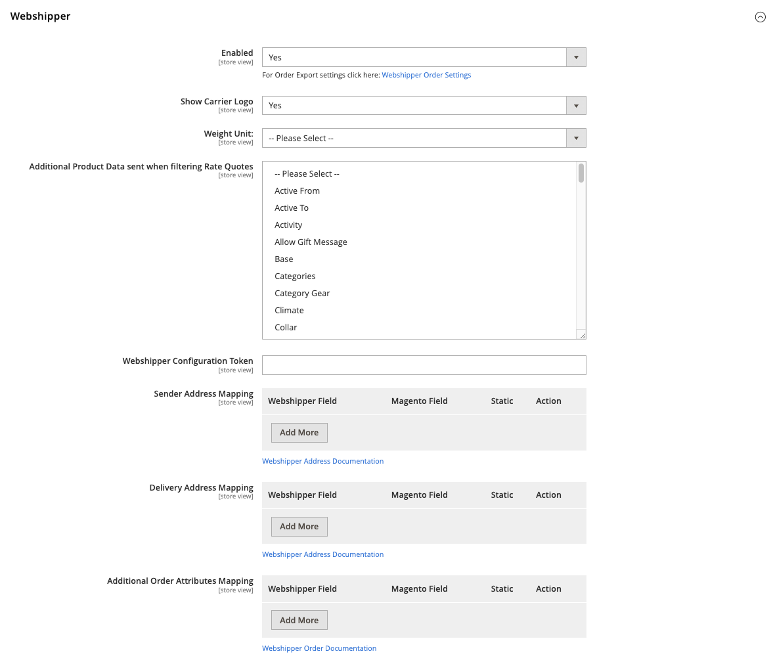
Task: Click the resize handle of the multiselect list
Action: point(583,335)
